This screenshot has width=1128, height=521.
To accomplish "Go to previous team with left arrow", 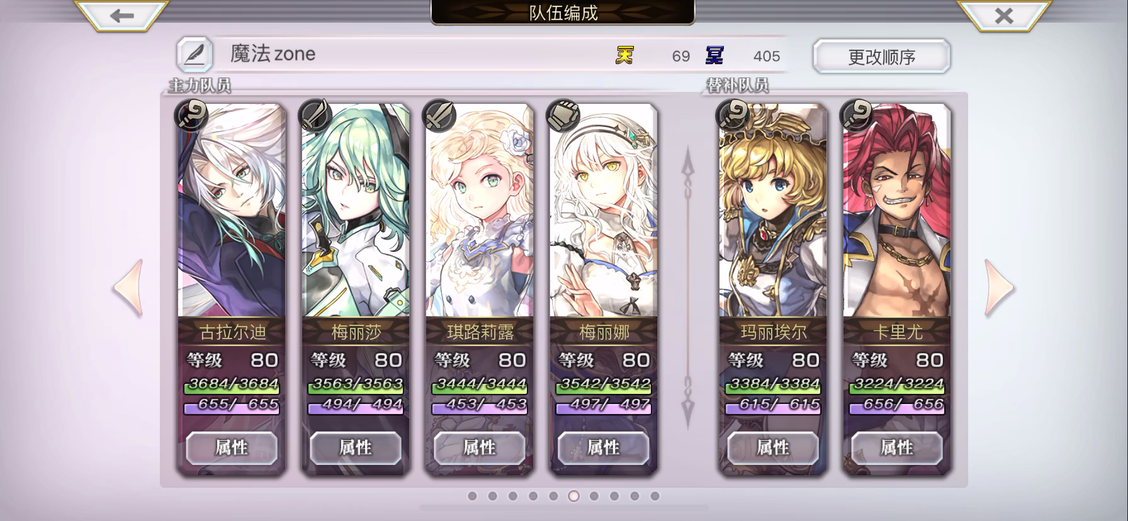I will (x=128, y=288).
